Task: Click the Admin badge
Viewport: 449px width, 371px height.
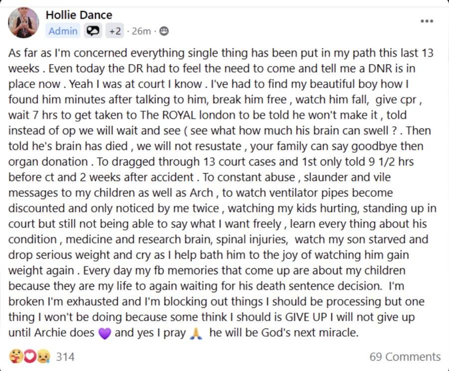Action: point(63,30)
